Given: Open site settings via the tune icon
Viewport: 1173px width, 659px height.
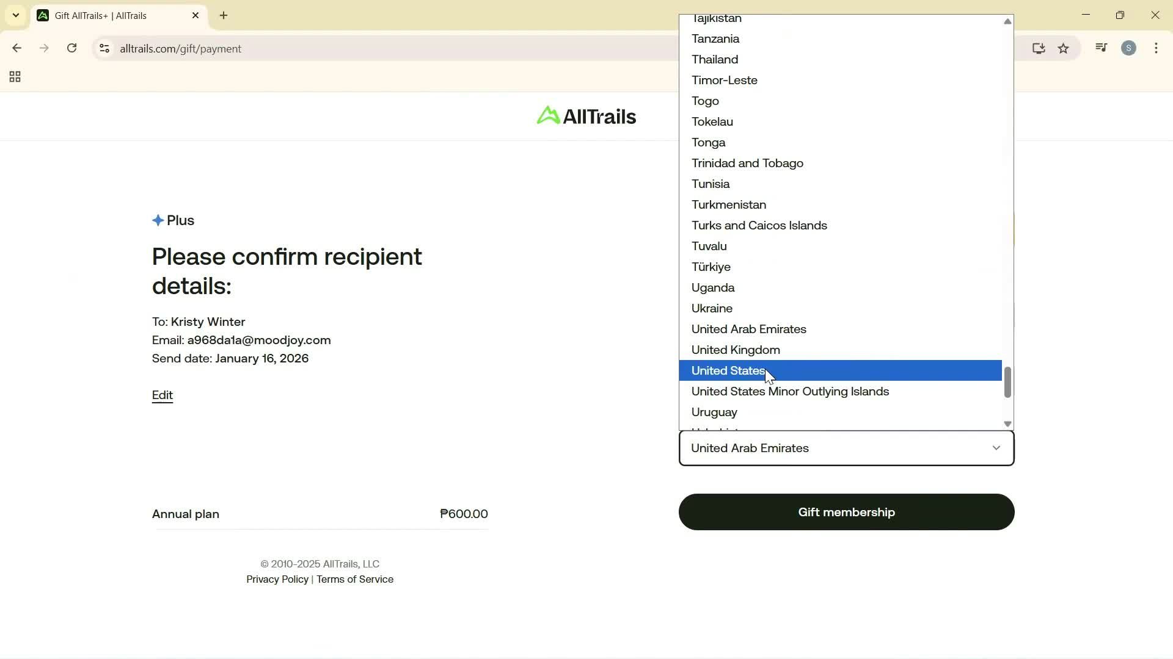Looking at the screenshot, I should point(104,49).
